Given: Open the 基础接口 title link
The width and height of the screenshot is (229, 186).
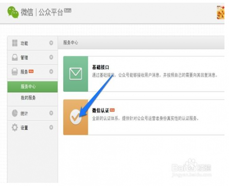Looking at the screenshot, I should click(101, 67).
